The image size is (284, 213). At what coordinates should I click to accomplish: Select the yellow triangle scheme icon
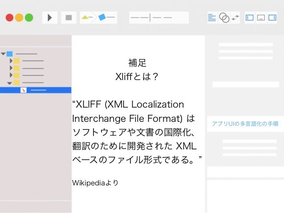pyautogui.click(x=85, y=17)
